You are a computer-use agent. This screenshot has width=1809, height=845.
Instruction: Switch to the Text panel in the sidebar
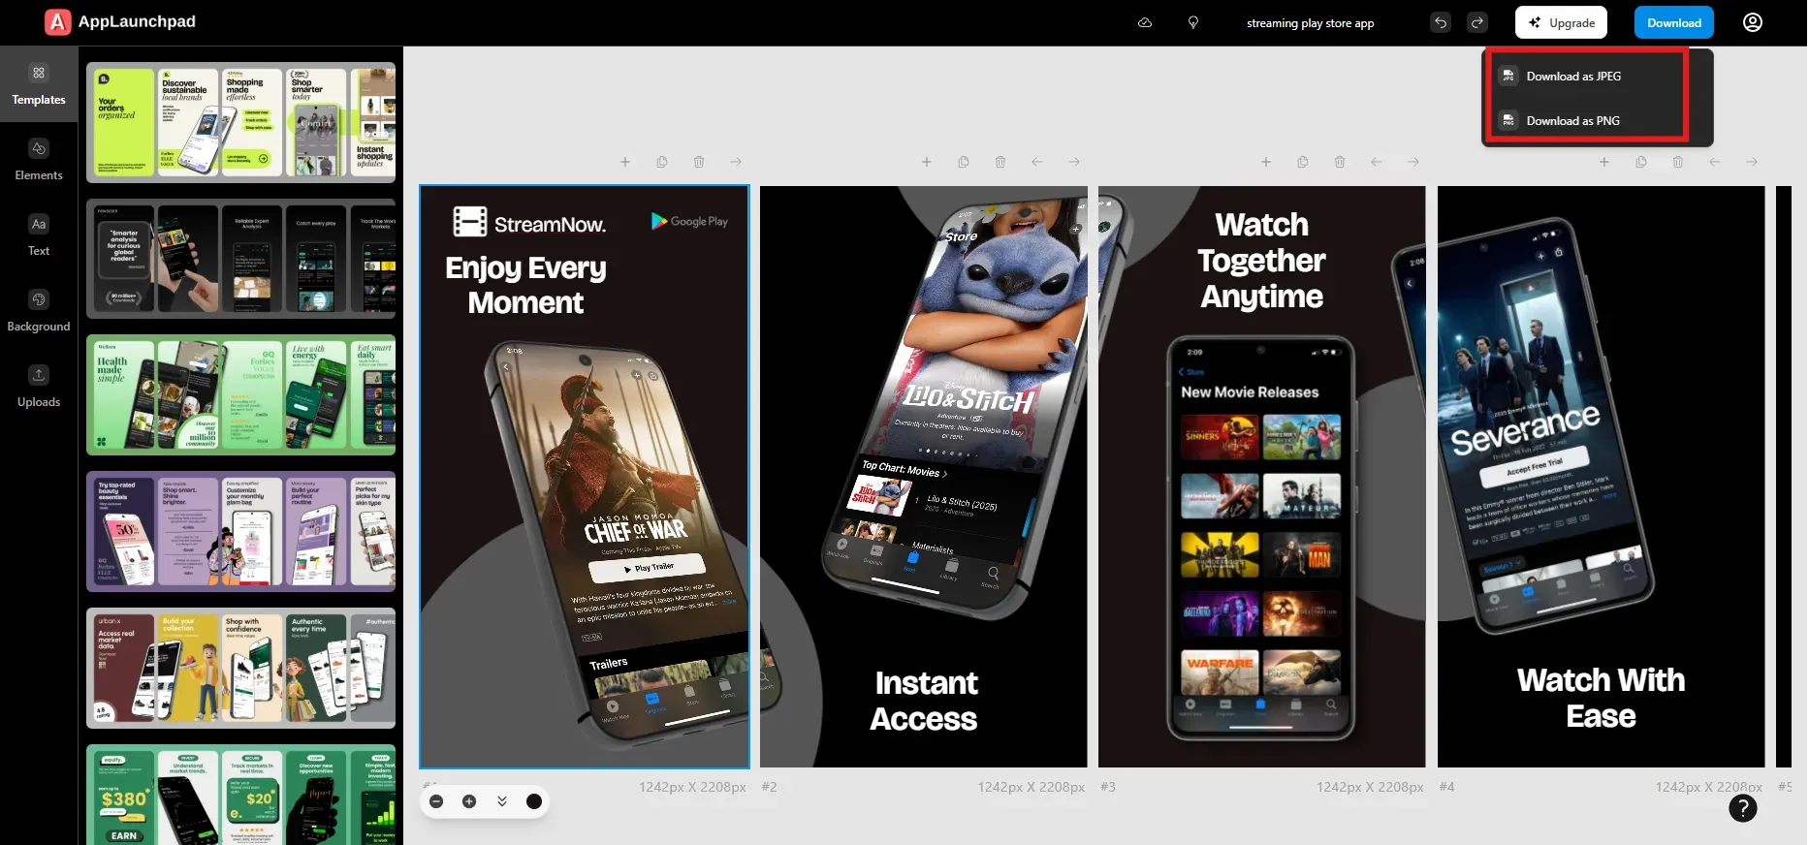[39, 235]
